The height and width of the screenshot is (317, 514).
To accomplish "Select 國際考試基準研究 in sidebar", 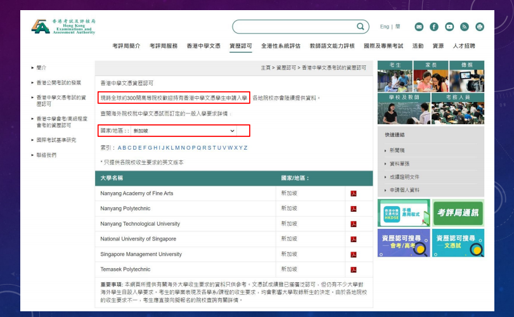I will click(x=56, y=140).
